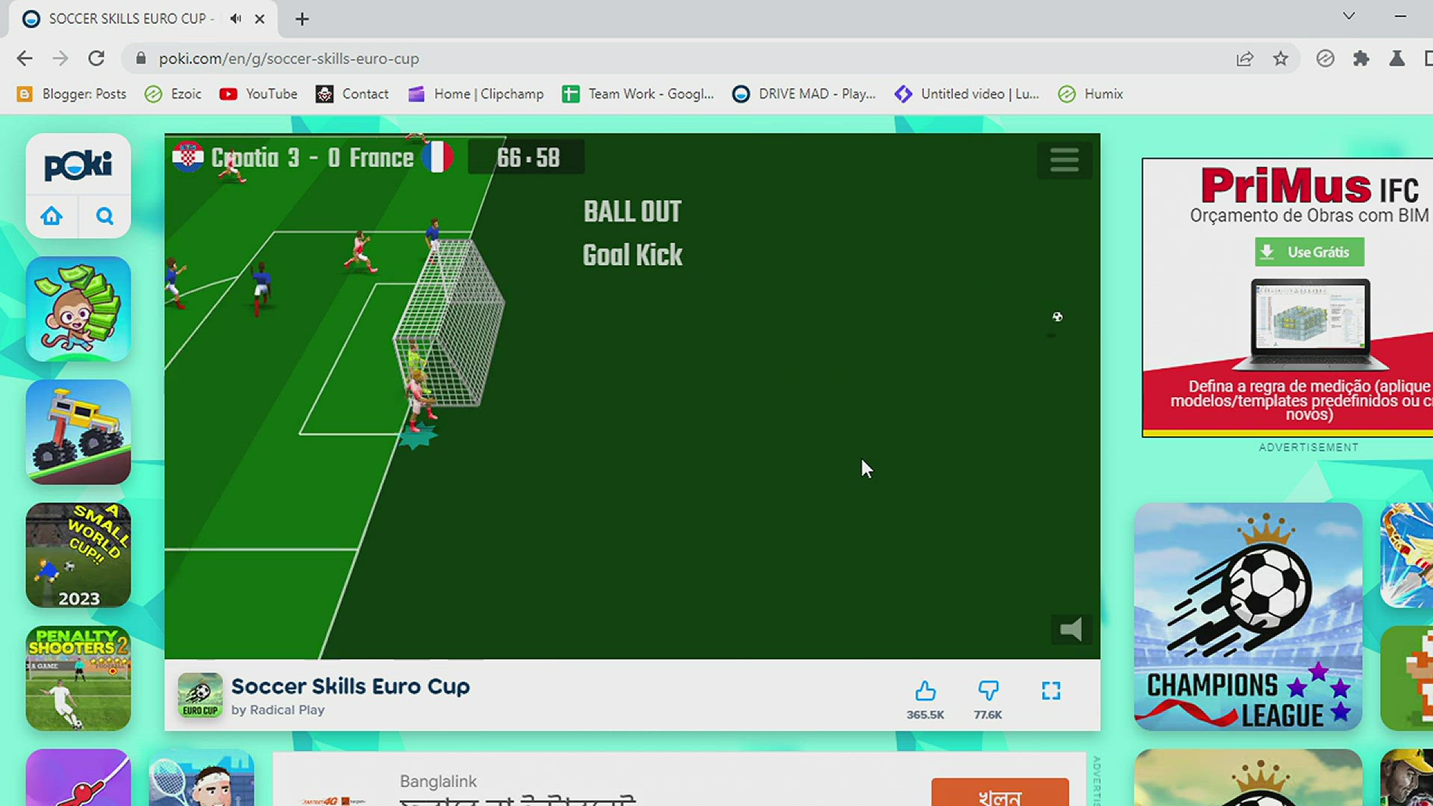Go to Poki home icon

click(x=51, y=216)
